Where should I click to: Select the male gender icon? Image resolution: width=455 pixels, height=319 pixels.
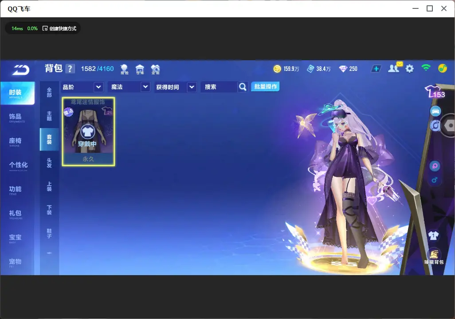pos(435,180)
